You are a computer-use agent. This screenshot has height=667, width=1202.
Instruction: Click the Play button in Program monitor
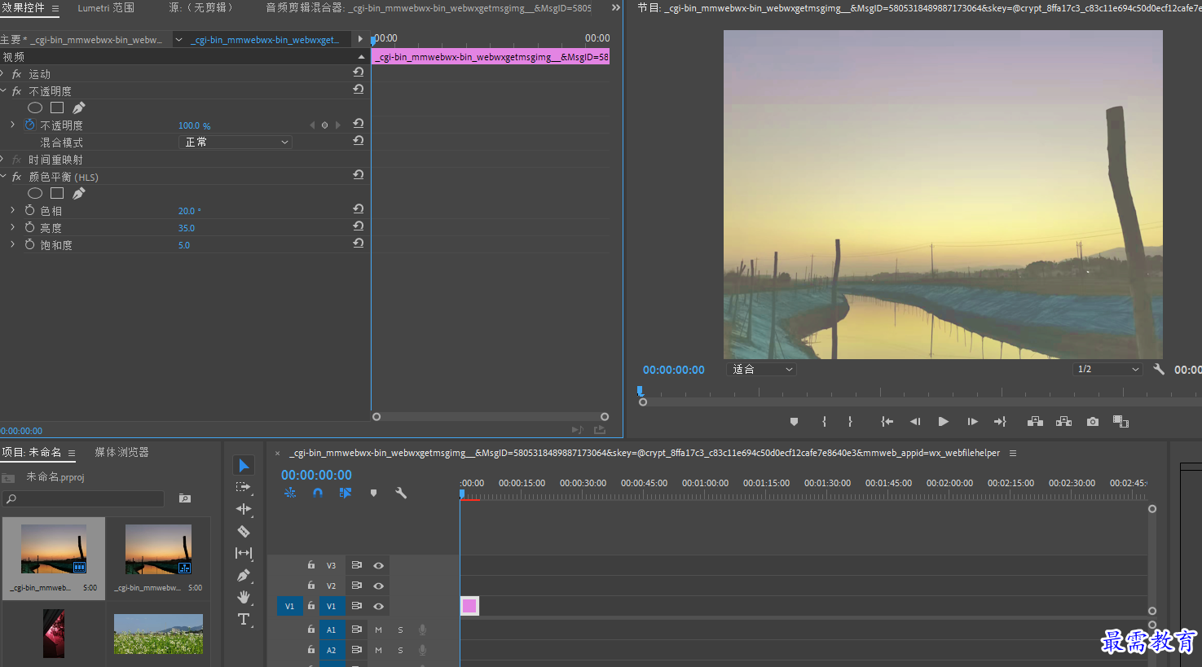[943, 422]
